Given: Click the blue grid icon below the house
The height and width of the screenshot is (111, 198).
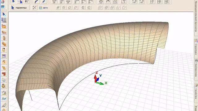Looking at the screenshot, I should click(3, 7).
